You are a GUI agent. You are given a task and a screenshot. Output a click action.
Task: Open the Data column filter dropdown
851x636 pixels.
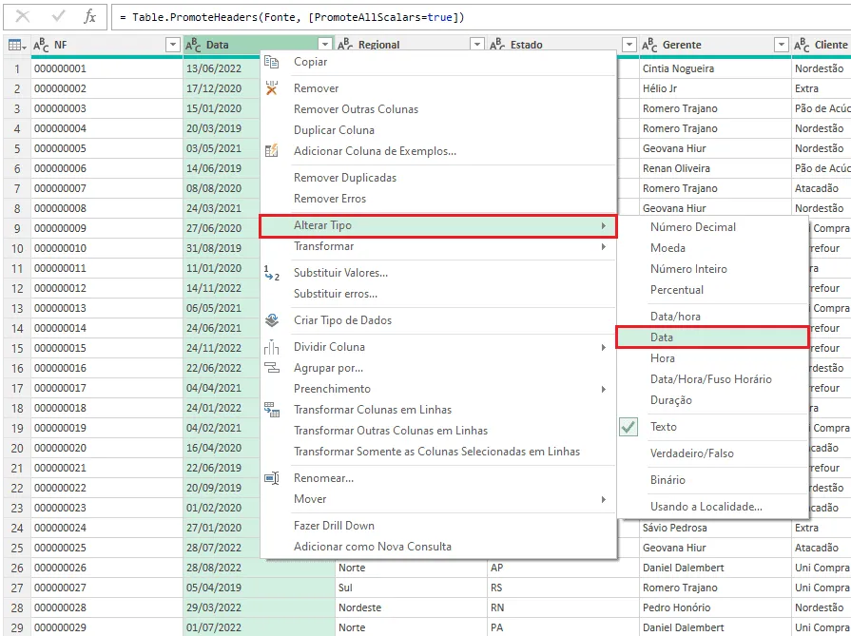[324, 45]
